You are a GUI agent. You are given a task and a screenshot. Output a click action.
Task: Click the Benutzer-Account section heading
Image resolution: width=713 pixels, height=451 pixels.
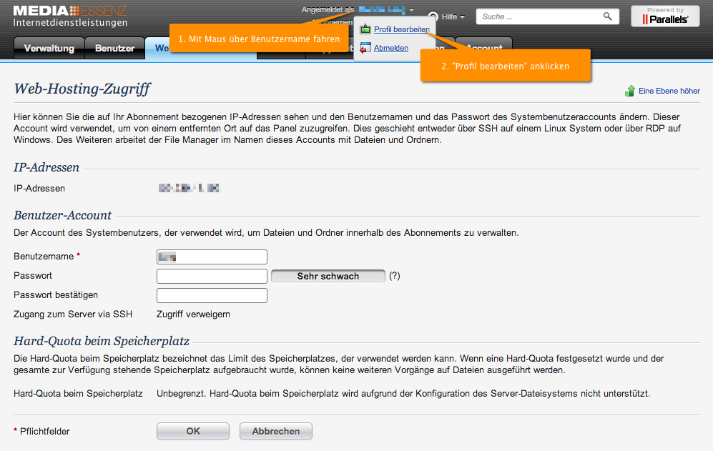coord(62,215)
